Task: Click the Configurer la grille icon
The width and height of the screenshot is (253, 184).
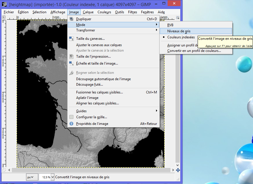Action: (x=71, y=117)
